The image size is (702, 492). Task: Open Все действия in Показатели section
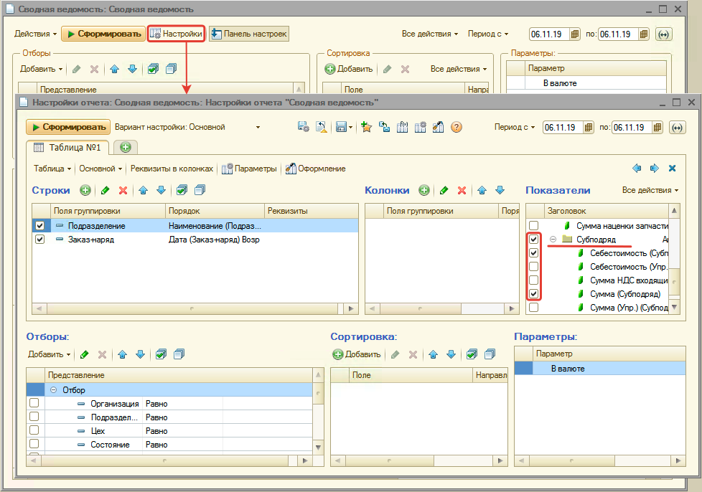coord(650,190)
